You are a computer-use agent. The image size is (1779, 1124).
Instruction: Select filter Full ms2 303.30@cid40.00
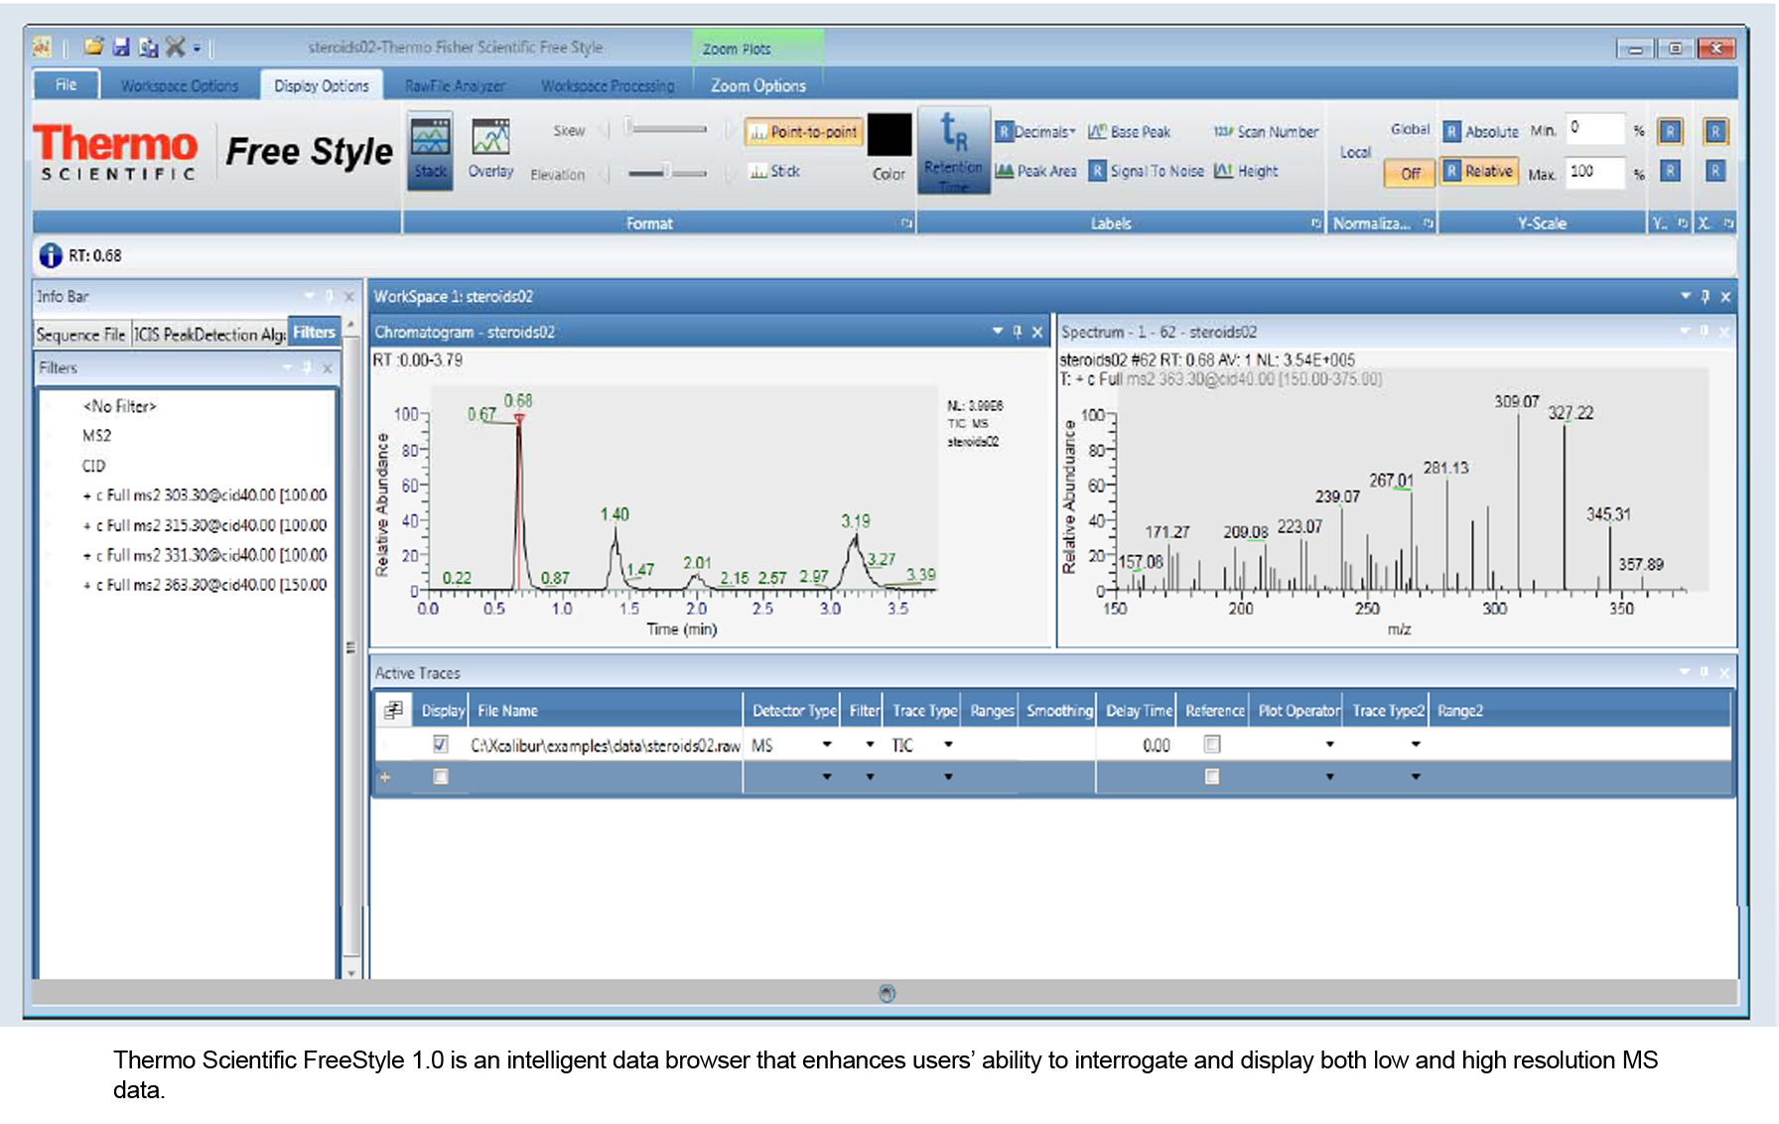(205, 495)
